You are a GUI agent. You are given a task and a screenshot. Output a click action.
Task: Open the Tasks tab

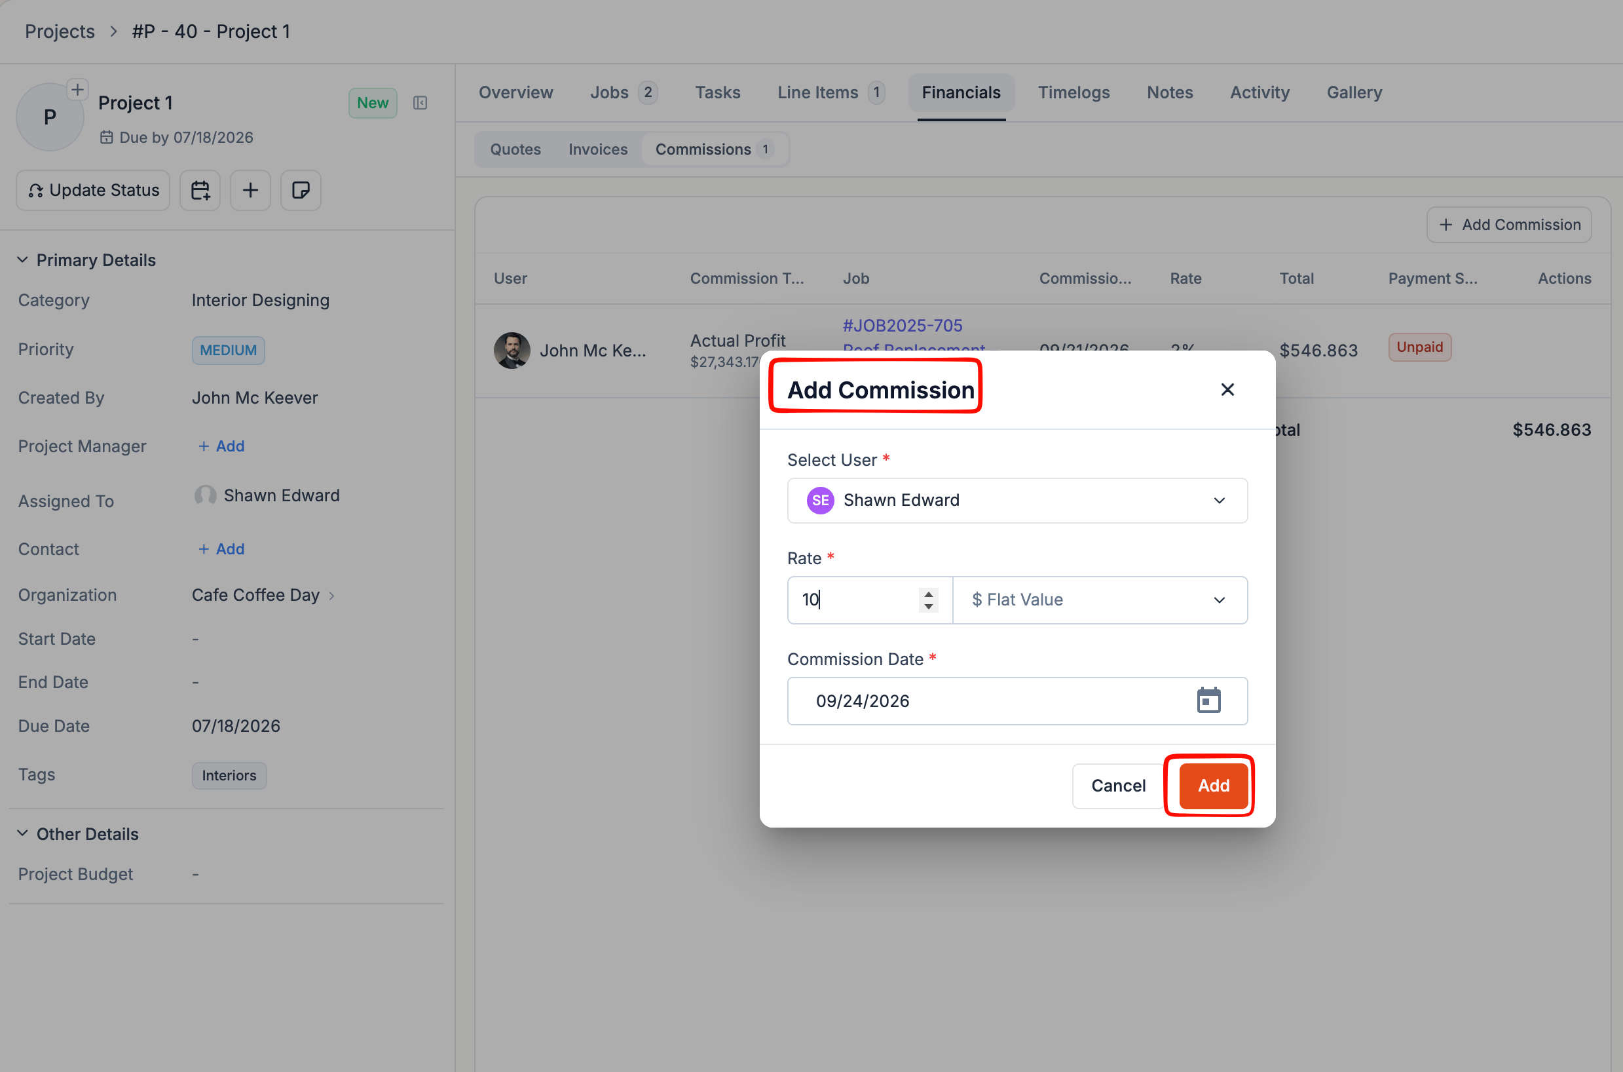(x=718, y=92)
